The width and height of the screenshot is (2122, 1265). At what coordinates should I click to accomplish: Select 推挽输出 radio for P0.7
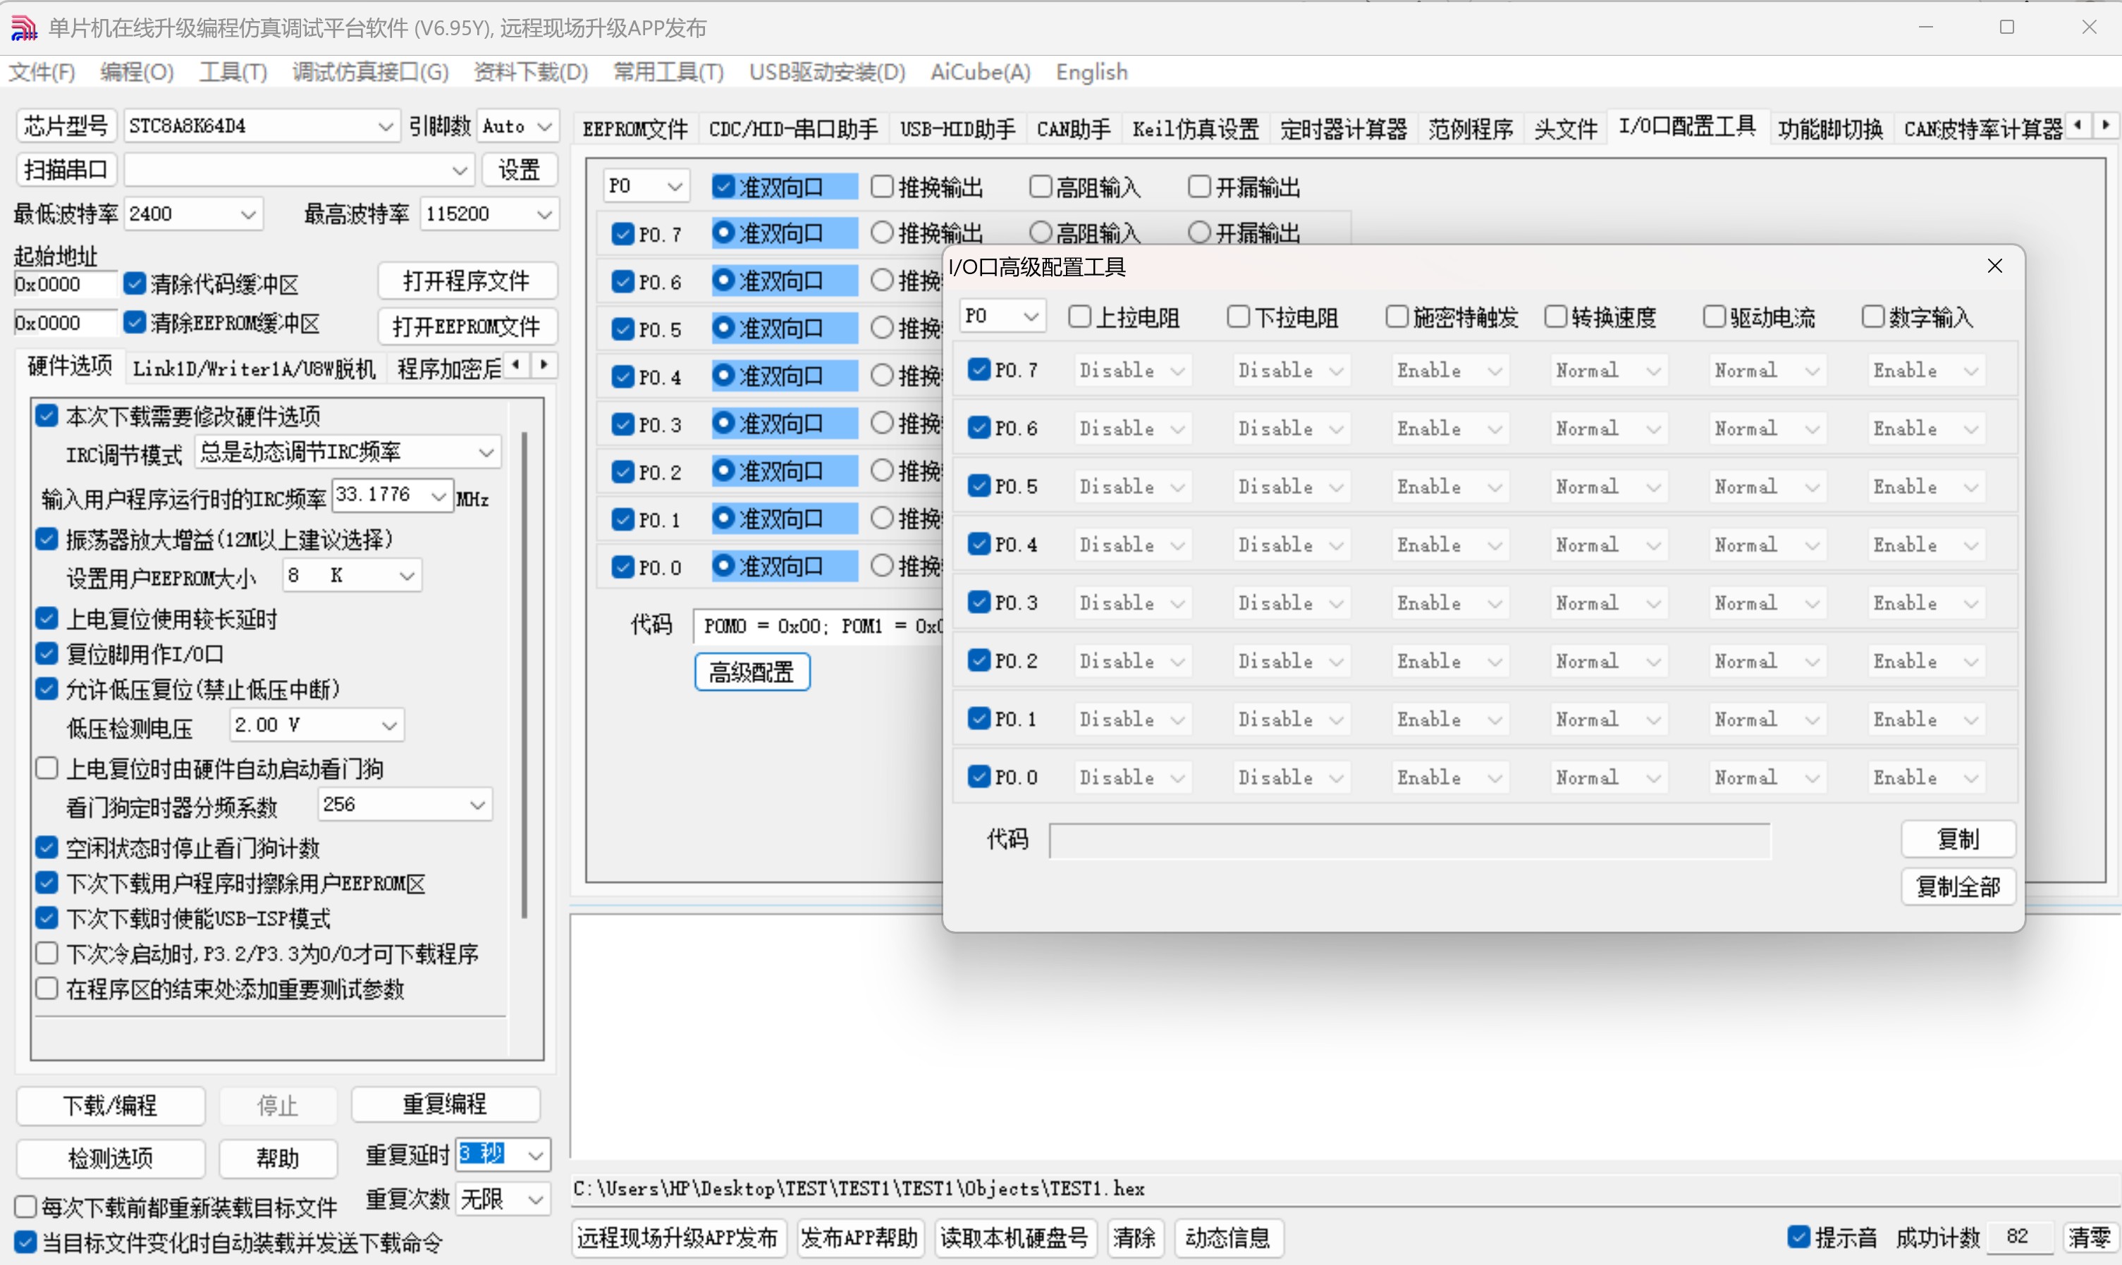coord(883,232)
